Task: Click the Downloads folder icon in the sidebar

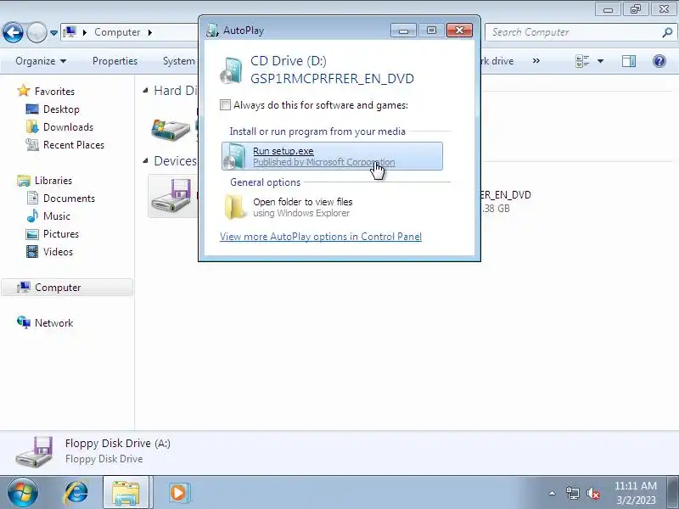Action: pos(32,126)
